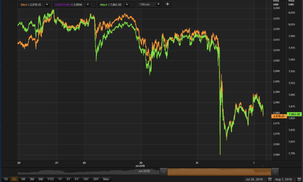Grab left handle of range navigator

(x=163, y=172)
